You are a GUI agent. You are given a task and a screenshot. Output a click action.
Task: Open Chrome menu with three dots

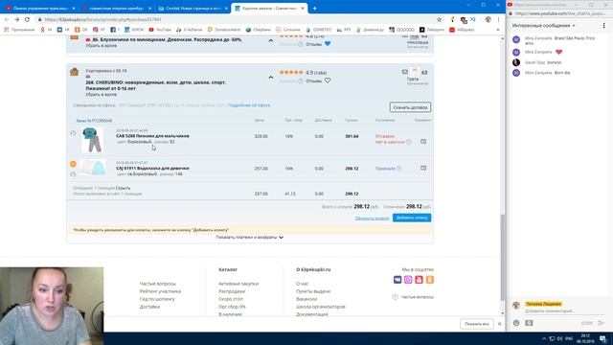pos(498,19)
